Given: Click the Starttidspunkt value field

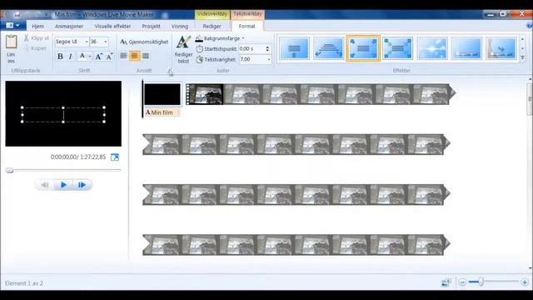Looking at the screenshot, I should 251,48.
